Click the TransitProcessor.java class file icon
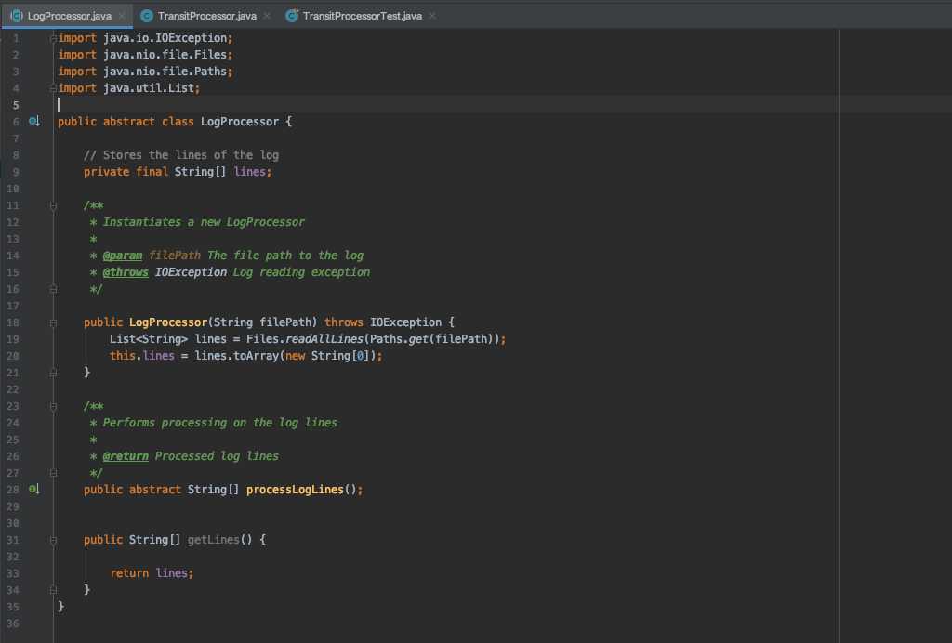 146,16
